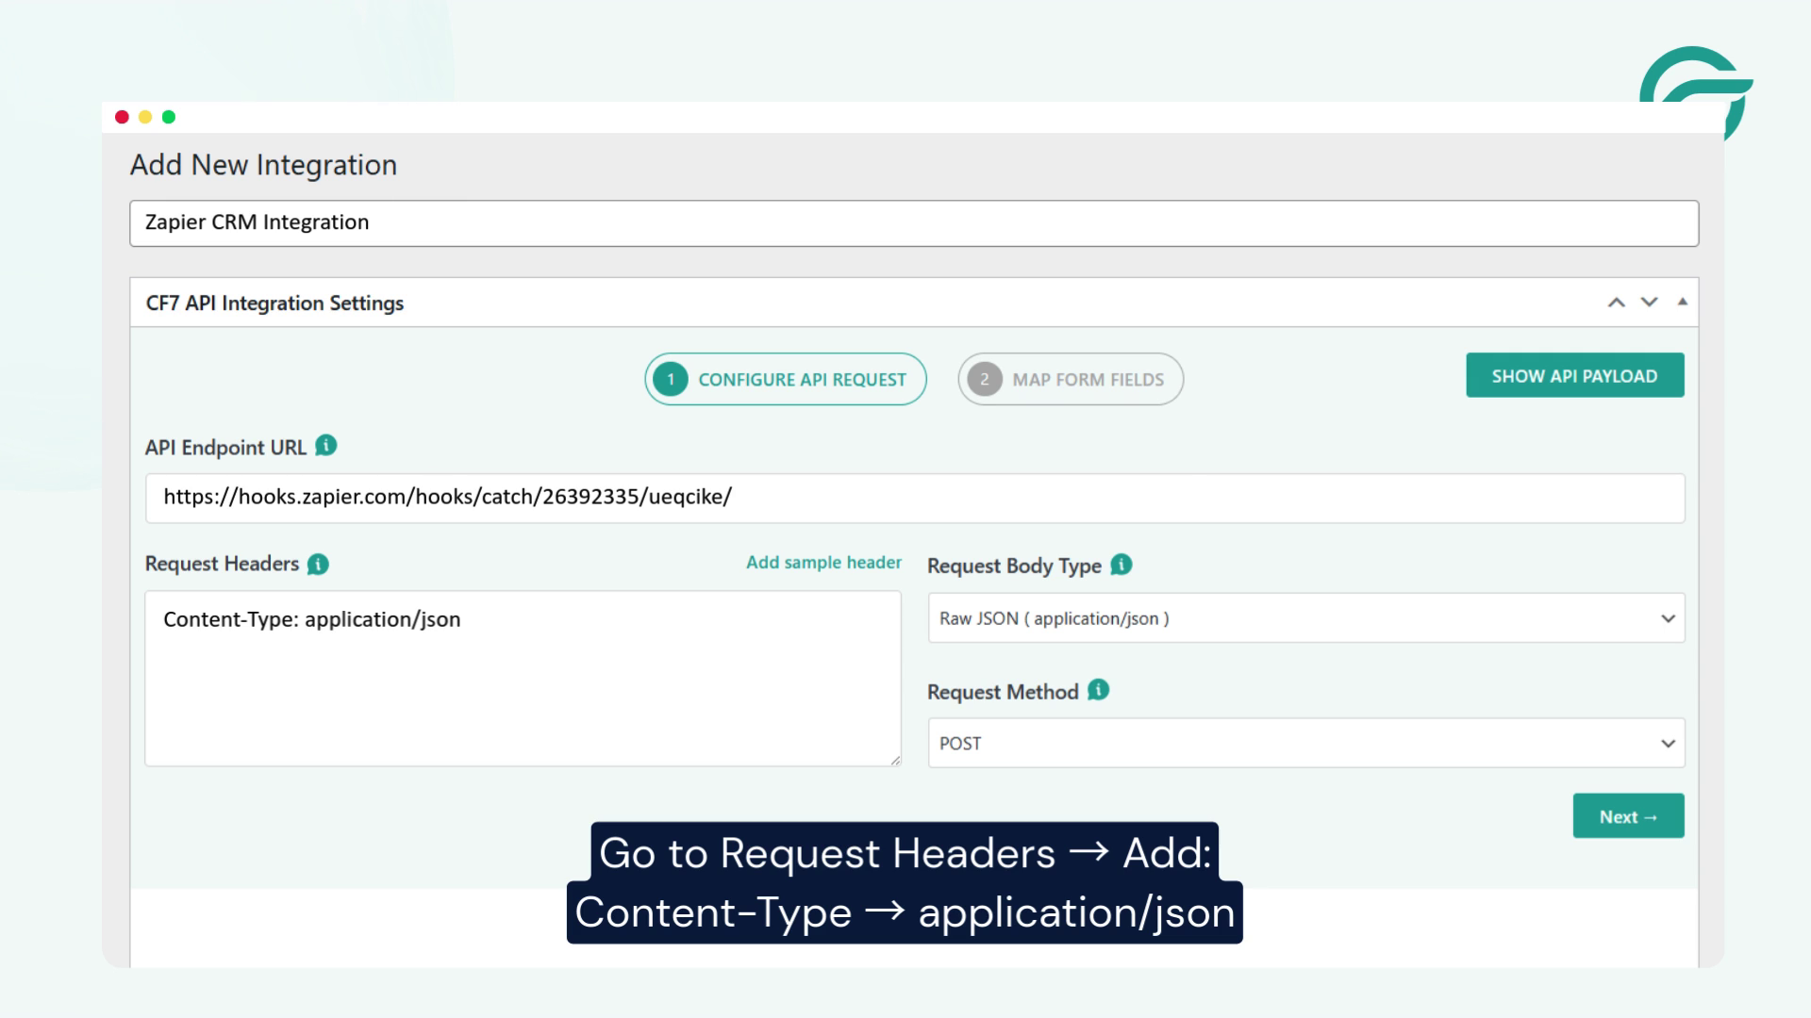Click the red traffic light dot
1811x1018 pixels.
pyautogui.click(x=122, y=117)
